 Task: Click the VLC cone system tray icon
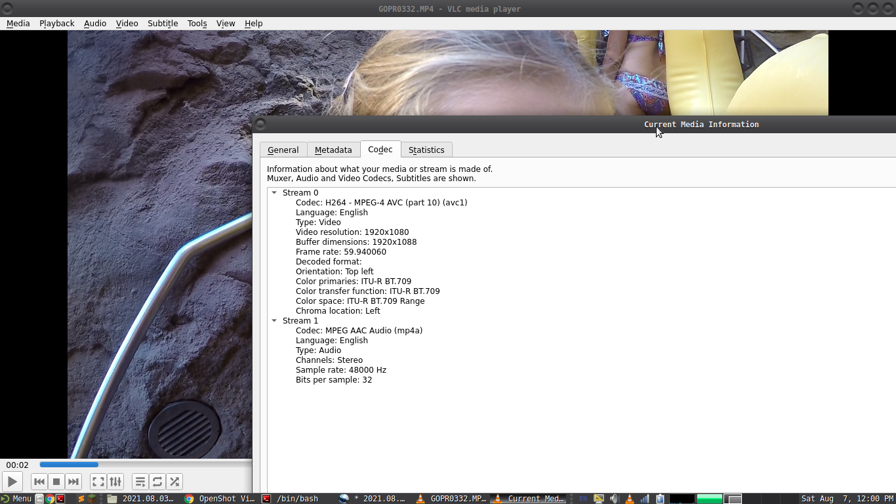pyautogui.click(x=630, y=499)
